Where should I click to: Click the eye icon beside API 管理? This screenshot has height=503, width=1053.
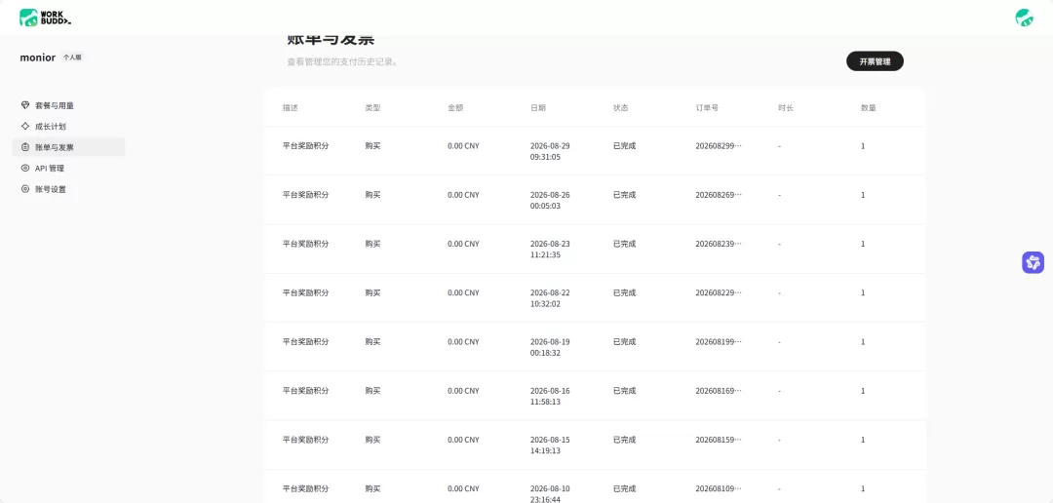(25, 168)
